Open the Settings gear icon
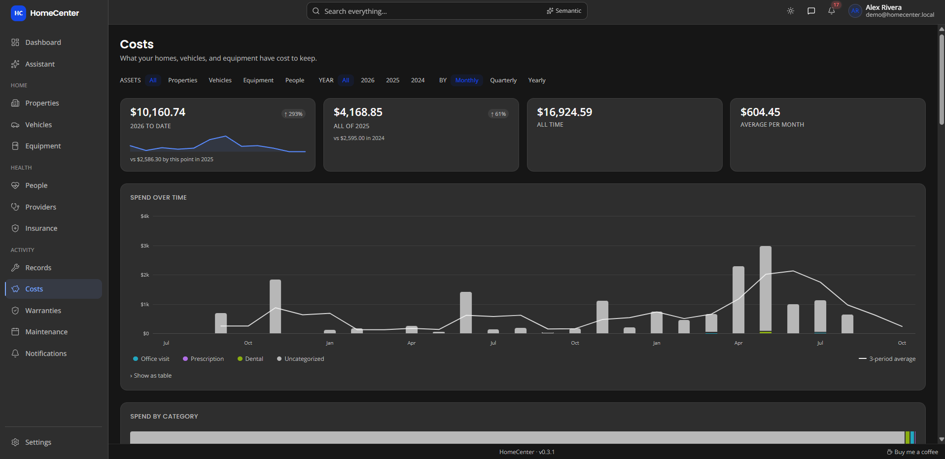Viewport: 945px width, 459px height. (15, 442)
